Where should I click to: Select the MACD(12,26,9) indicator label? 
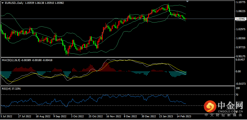click(11, 60)
